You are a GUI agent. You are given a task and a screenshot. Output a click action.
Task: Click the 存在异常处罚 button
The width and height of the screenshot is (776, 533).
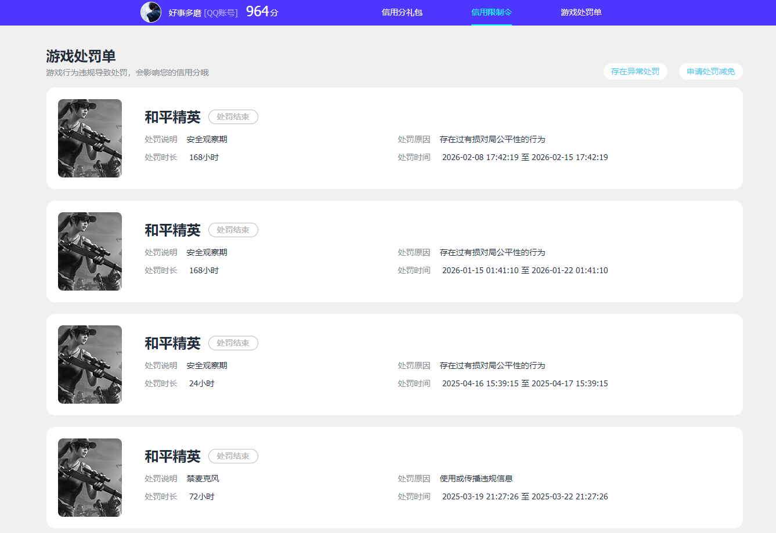(636, 71)
